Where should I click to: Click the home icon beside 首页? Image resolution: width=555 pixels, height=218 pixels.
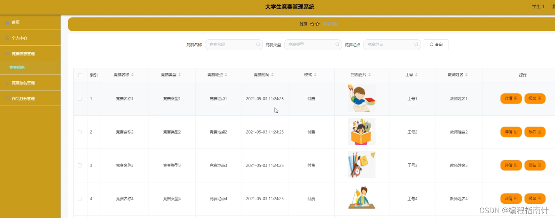tap(7, 23)
